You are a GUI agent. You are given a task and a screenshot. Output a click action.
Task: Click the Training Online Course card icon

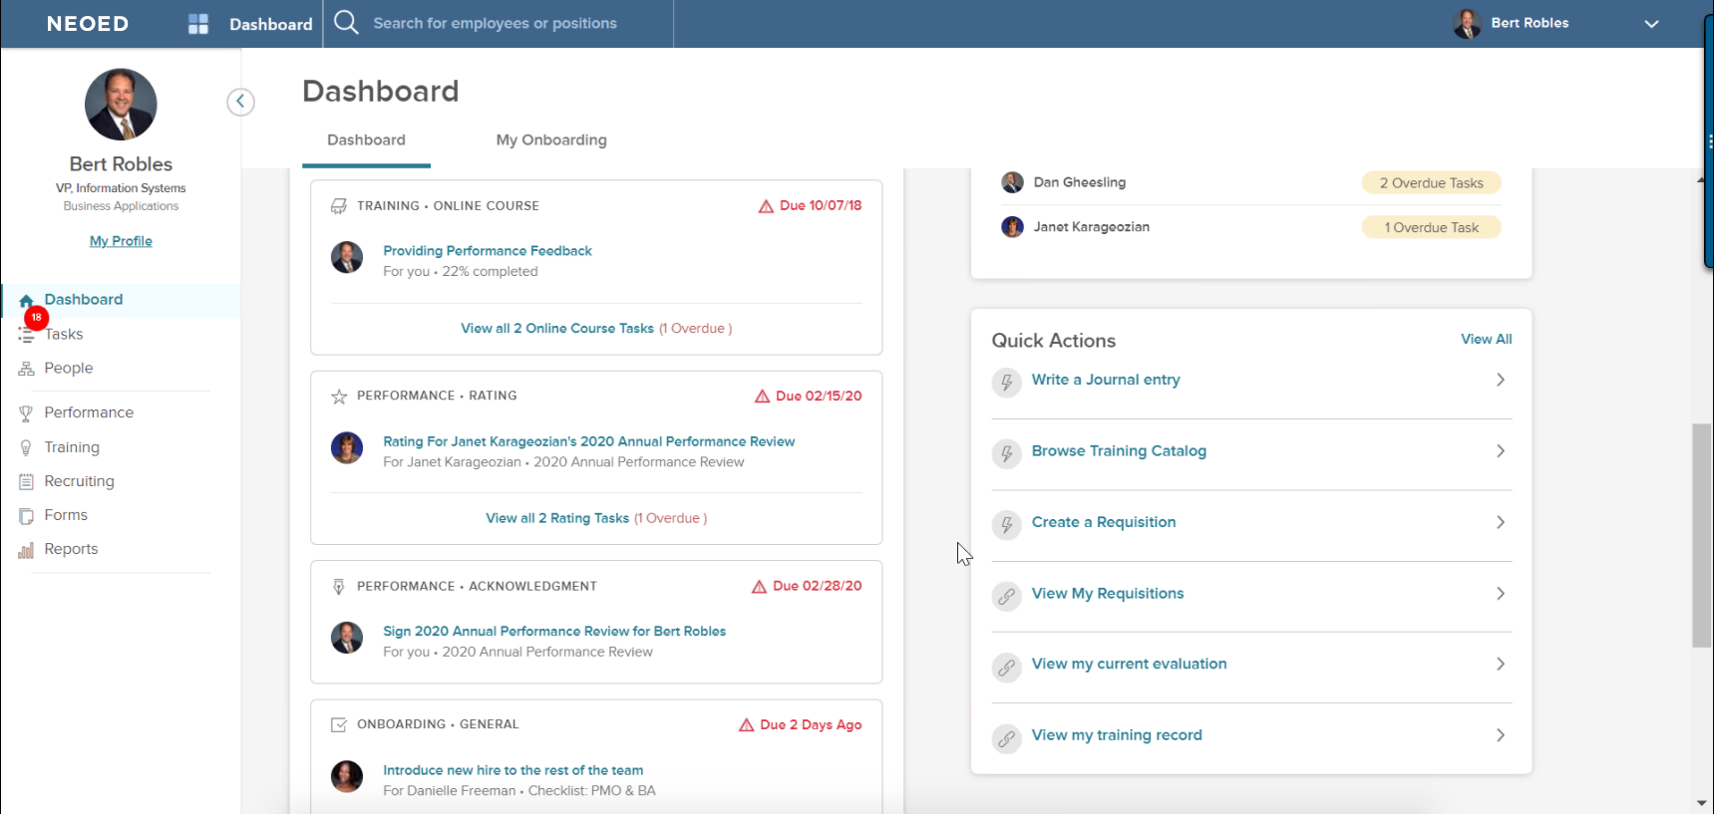(x=339, y=206)
